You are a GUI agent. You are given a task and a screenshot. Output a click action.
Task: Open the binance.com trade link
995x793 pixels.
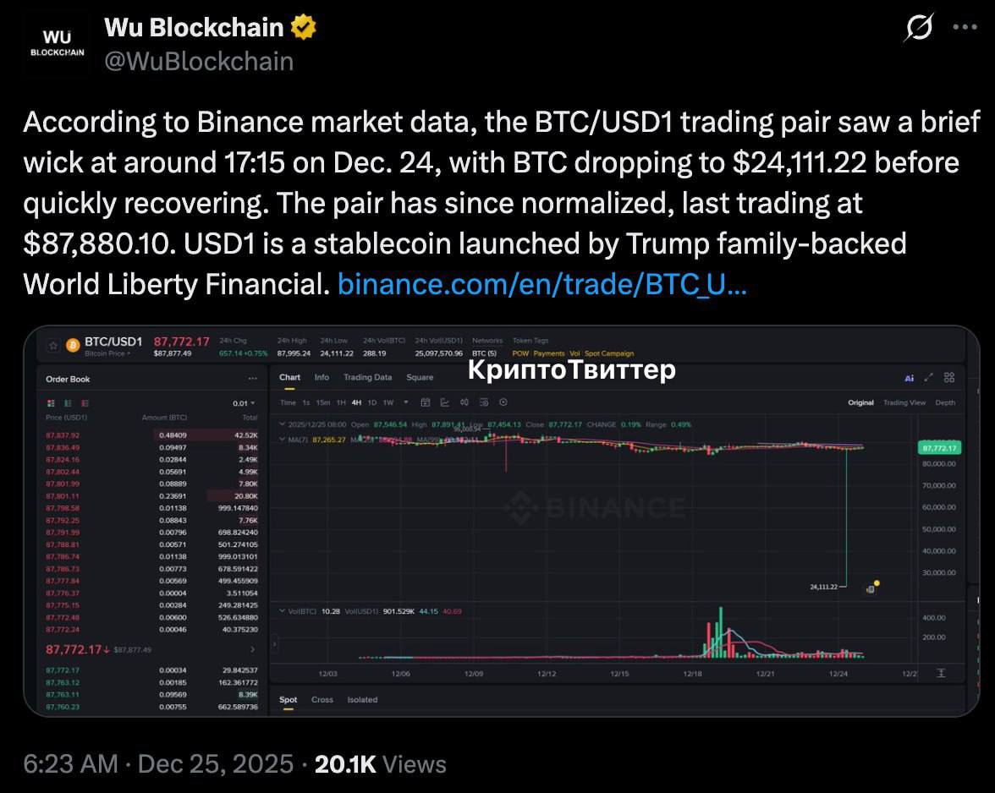tap(541, 285)
